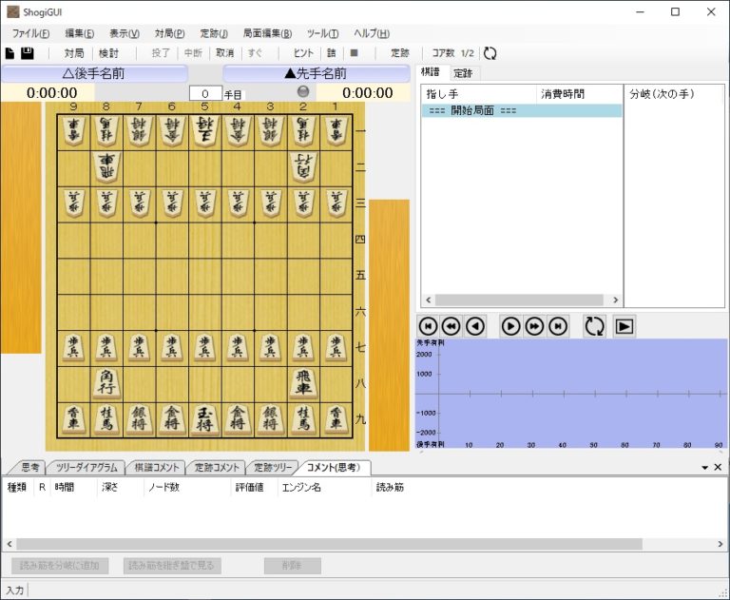This screenshot has height=600, width=730.
Task: Click the new file icon in toolbar
Action: [x=10, y=53]
